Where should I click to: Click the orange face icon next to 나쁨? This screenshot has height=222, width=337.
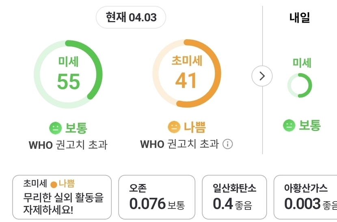pyautogui.click(x=174, y=127)
